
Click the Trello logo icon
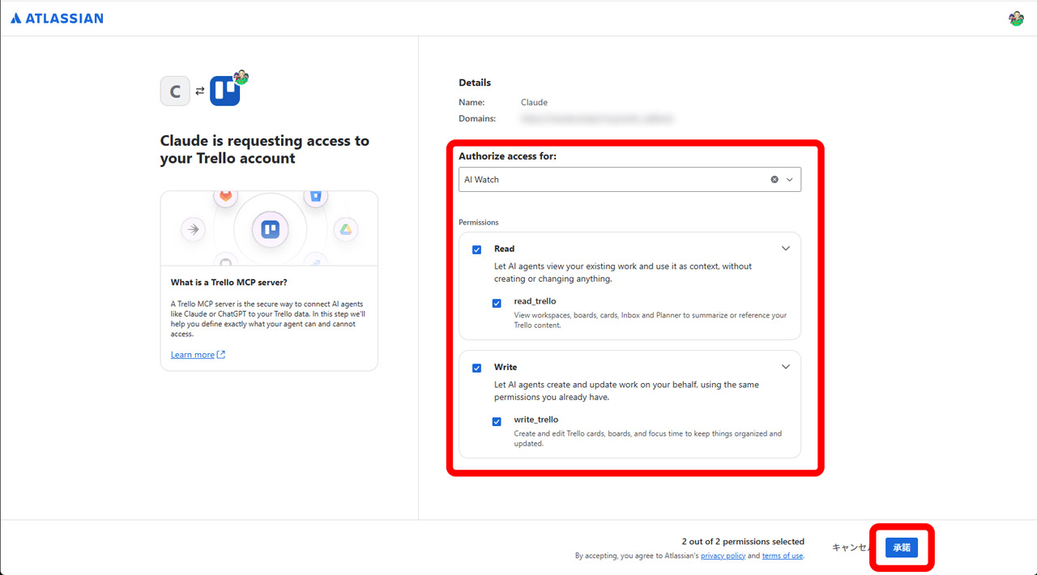pos(225,92)
